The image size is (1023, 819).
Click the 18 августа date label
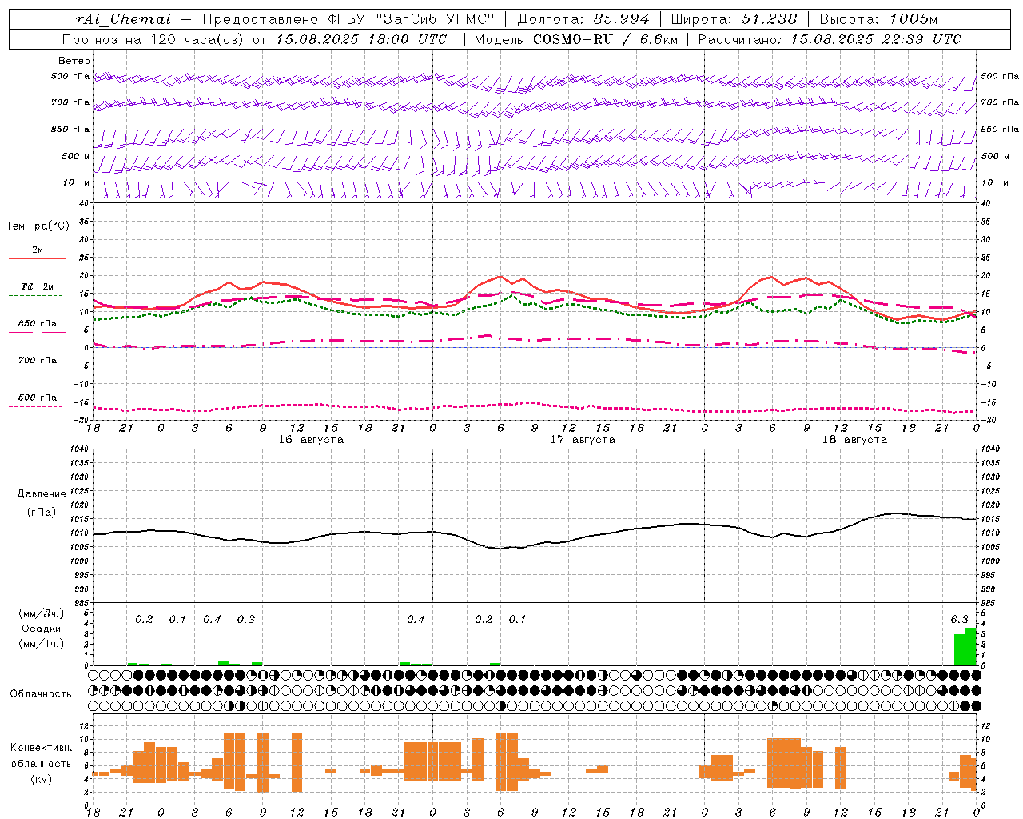click(854, 440)
